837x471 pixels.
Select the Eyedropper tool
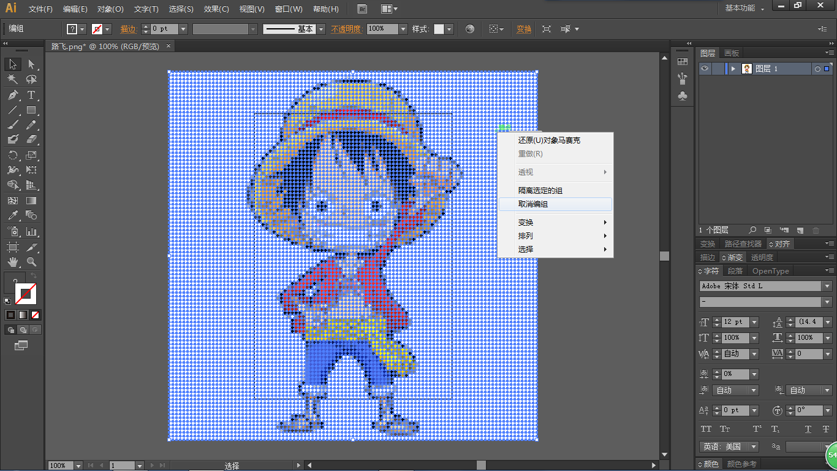tap(13, 215)
